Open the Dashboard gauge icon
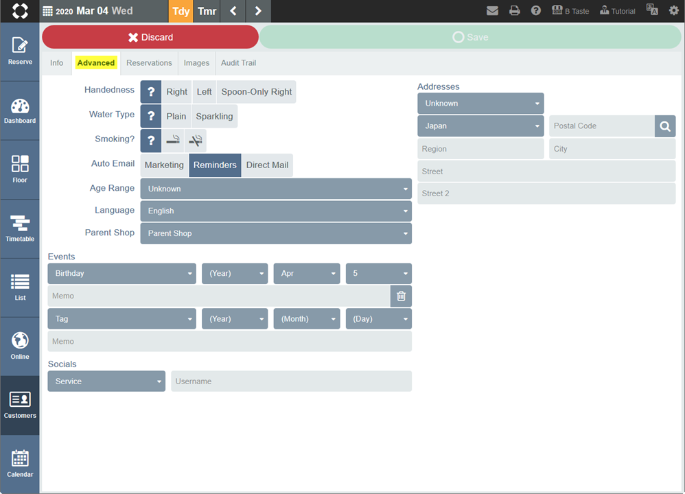Image resolution: width=685 pixels, height=494 pixels. [x=20, y=111]
